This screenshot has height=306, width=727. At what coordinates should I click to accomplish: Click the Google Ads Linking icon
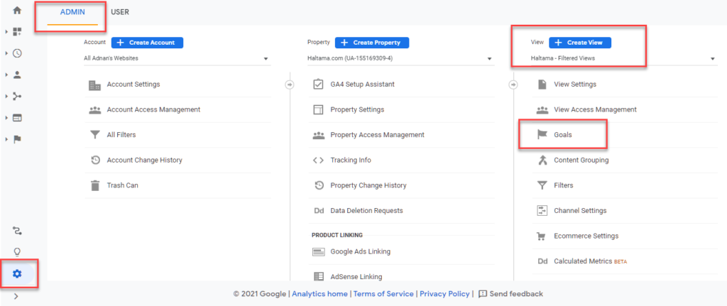point(318,252)
